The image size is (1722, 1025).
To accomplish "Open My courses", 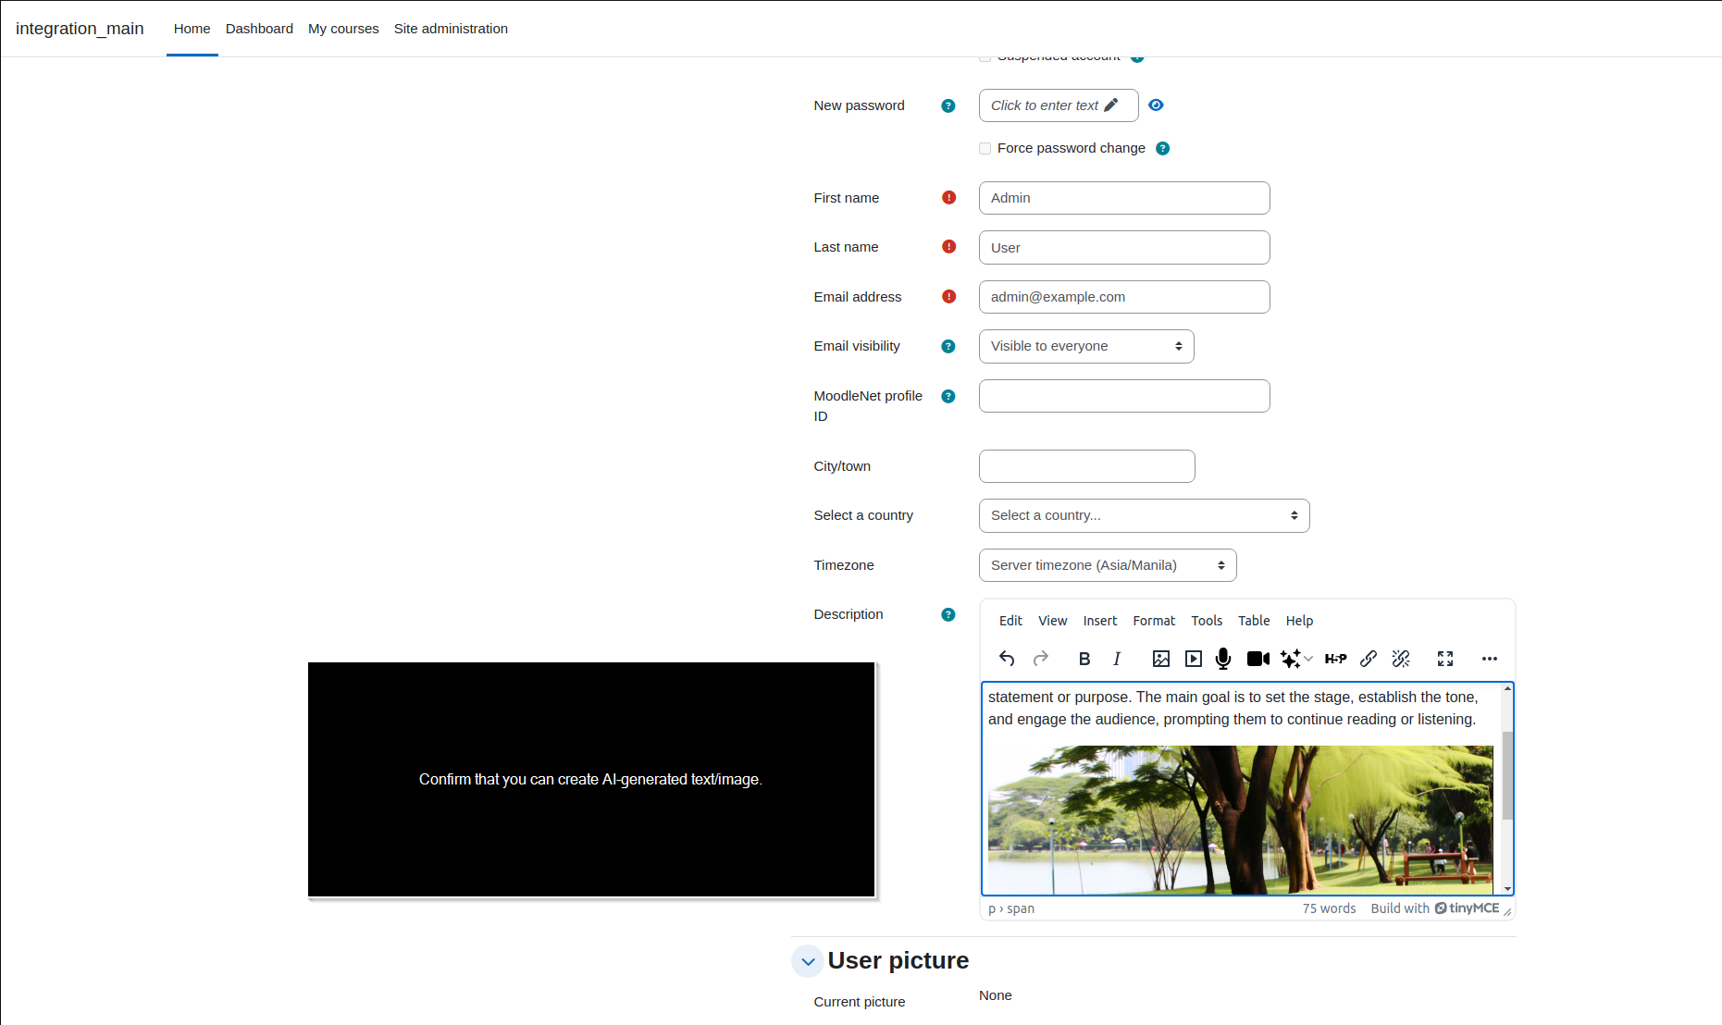I will 343,29.
